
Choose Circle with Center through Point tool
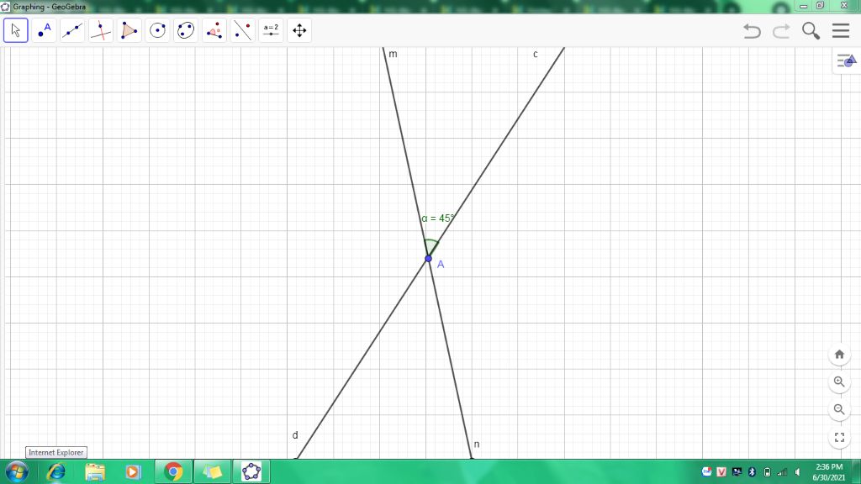(157, 30)
